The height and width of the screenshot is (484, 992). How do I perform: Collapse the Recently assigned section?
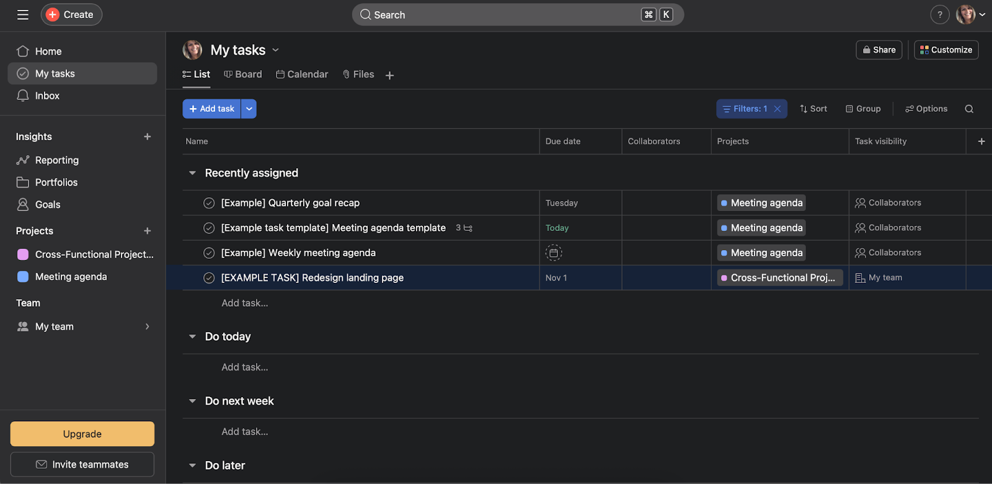point(192,173)
